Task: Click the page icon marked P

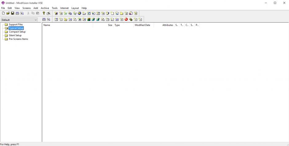Action: pyautogui.click(x=122, y=19)
